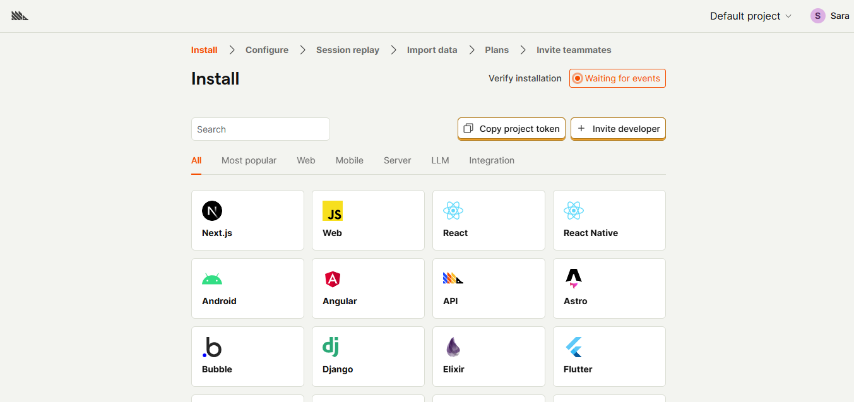Screen dimensions: 854x402
Task: Click Waiting for events button
Action: [x=617, y=78]
